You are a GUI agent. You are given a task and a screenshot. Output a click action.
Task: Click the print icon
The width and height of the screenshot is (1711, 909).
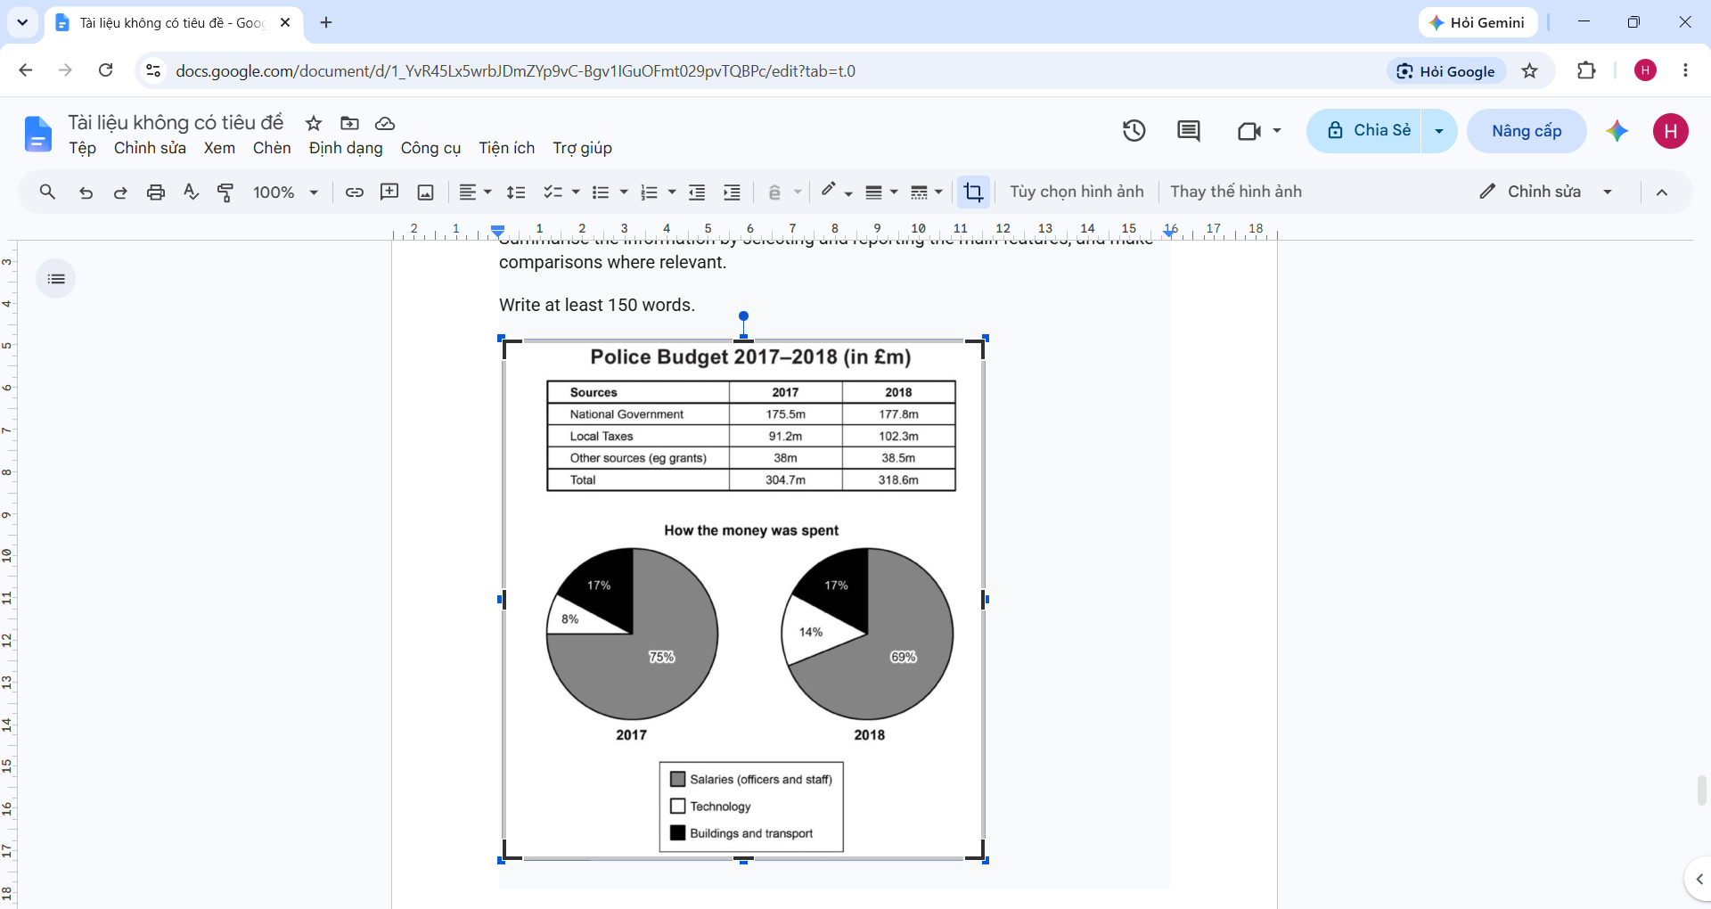coord(156,192)
